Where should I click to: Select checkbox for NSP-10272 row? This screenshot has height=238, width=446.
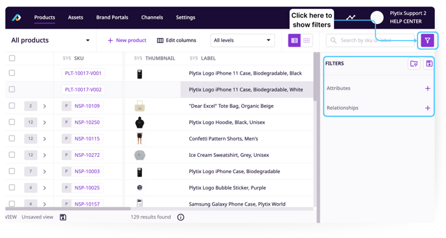point(12,155)
